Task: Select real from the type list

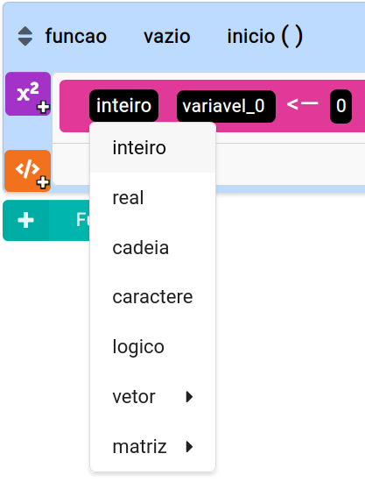Action: click(153, 198)
